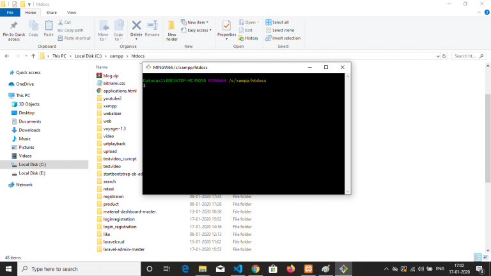Click the Open ribbon command

[249, 22]
